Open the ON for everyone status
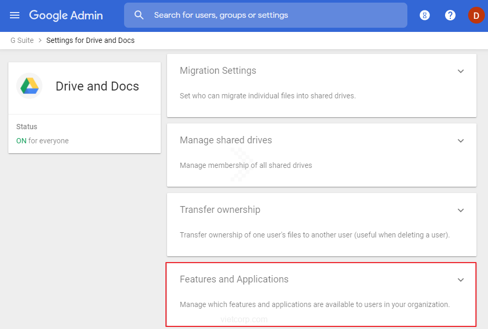The width and height of the screenshot is (488, 329). point(42,141)
